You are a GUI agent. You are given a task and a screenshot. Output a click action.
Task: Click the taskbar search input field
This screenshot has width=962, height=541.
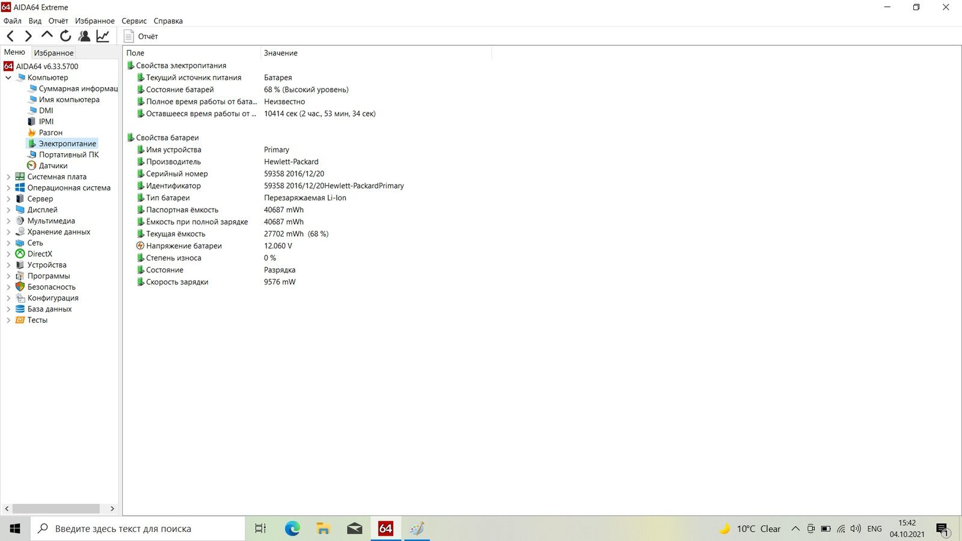(x=138, y=528)
